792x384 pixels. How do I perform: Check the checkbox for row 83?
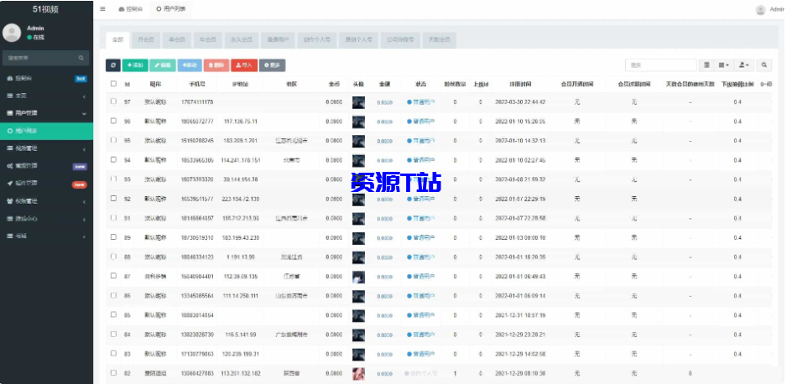click(113, 354)
